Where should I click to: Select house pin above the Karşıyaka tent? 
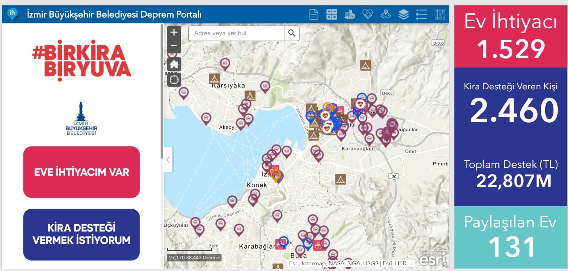pos(225,64)
